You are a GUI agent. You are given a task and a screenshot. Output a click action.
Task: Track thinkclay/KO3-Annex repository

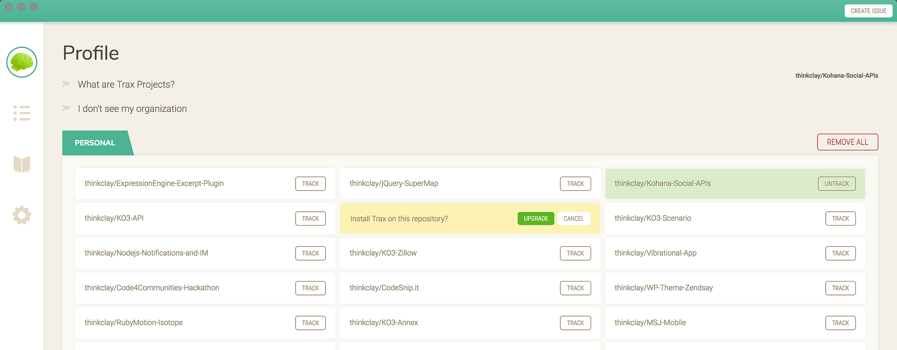point(575,323)
